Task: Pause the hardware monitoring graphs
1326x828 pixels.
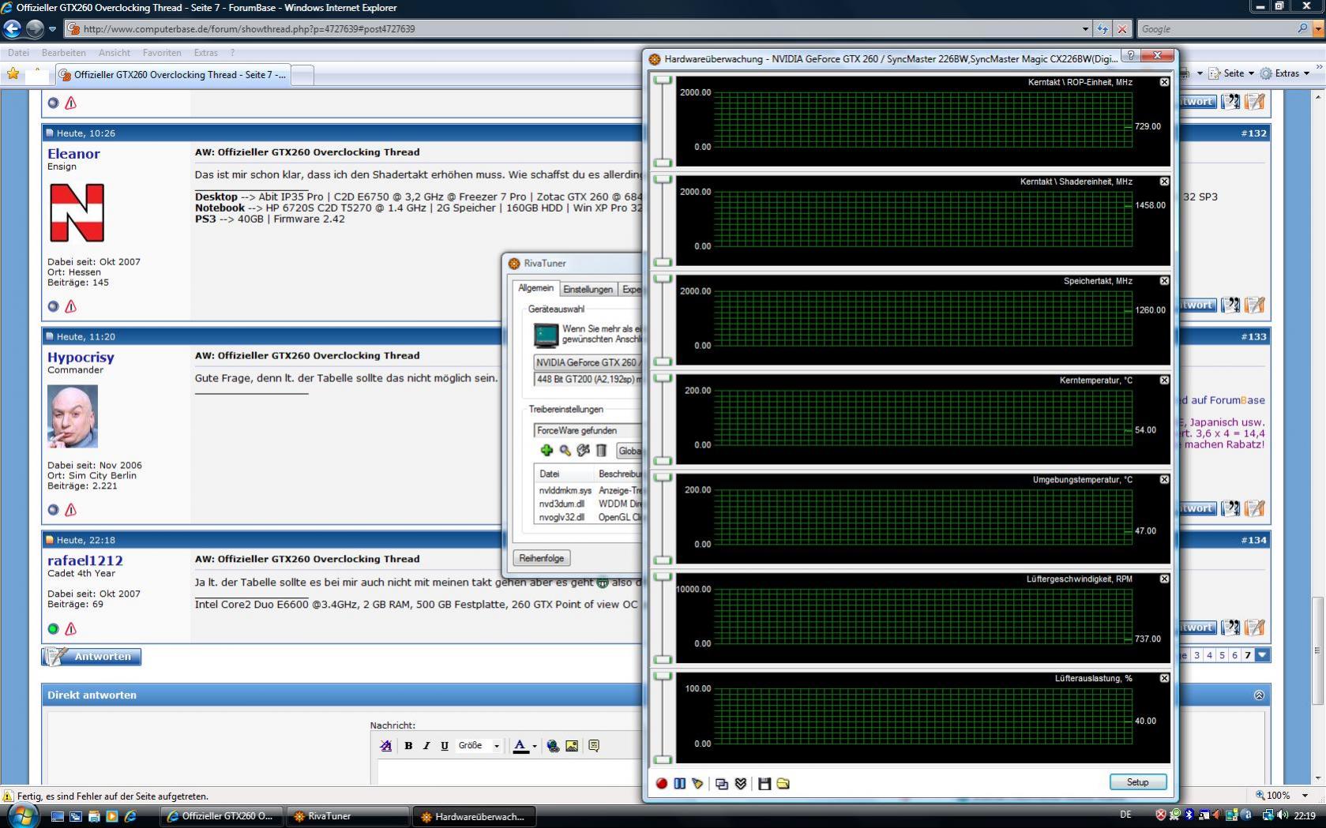Action: tap(680, 783)
